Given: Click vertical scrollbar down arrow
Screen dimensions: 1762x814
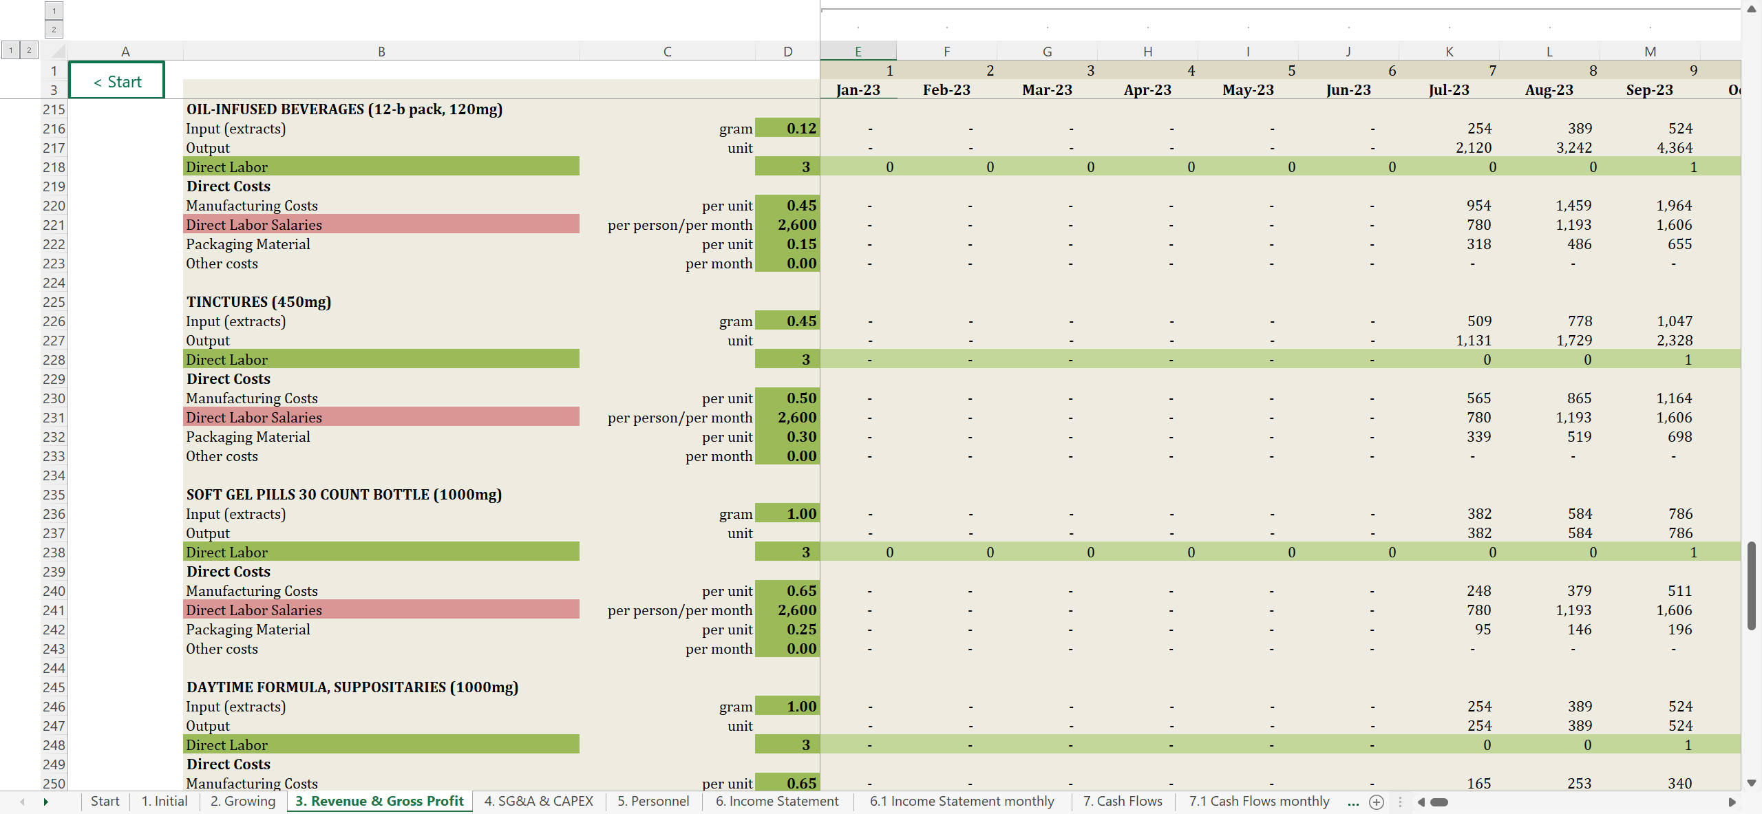Looking at the screenshot, I should (x=1752, y=783).
